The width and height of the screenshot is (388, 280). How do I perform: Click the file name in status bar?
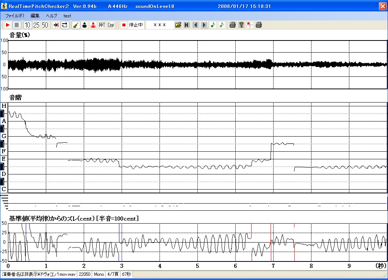coord(39,274)
